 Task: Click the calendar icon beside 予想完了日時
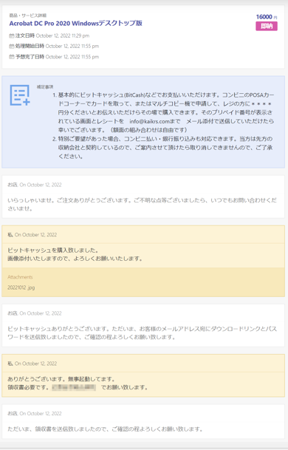12,57
